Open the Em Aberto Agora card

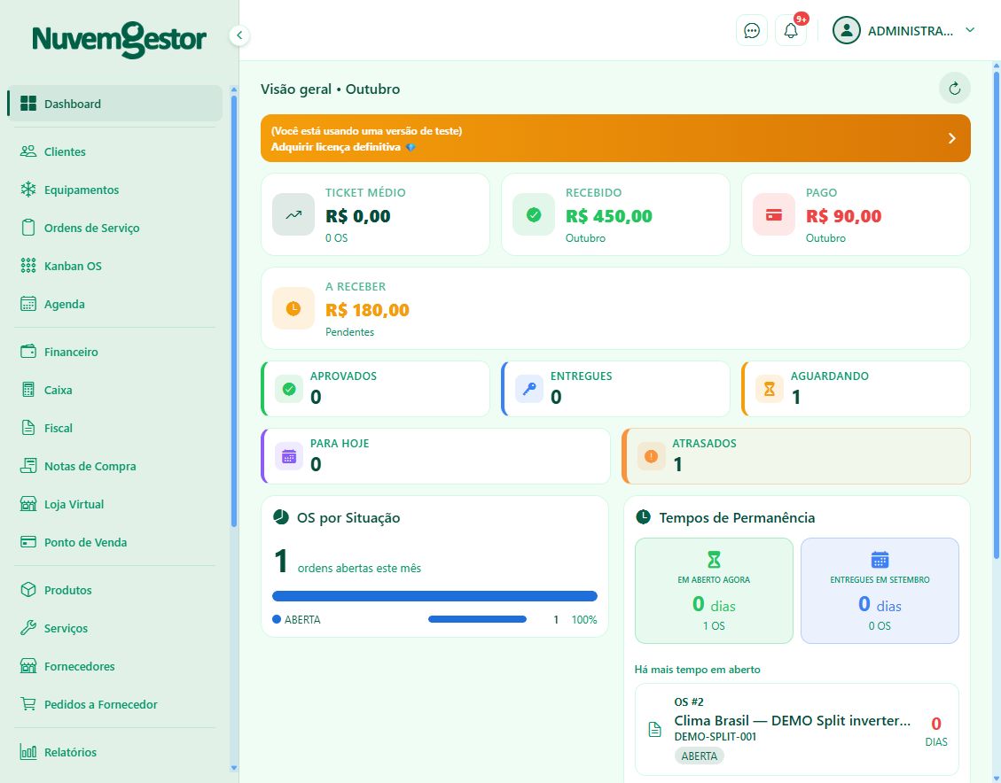click(x=714, y=591)
